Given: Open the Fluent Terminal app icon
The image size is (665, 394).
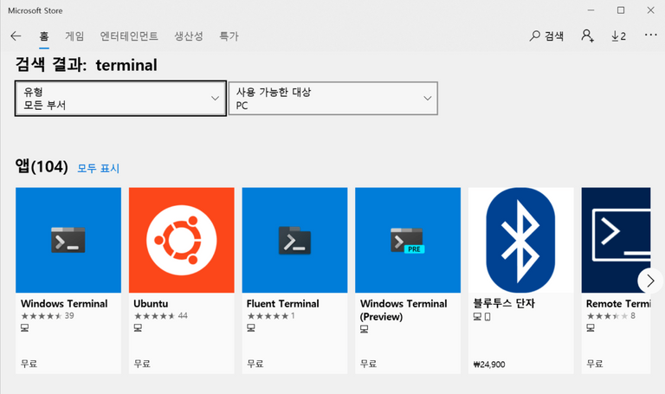Looking at the screenshot, I should pyautogui.click(x=294, y=240).
